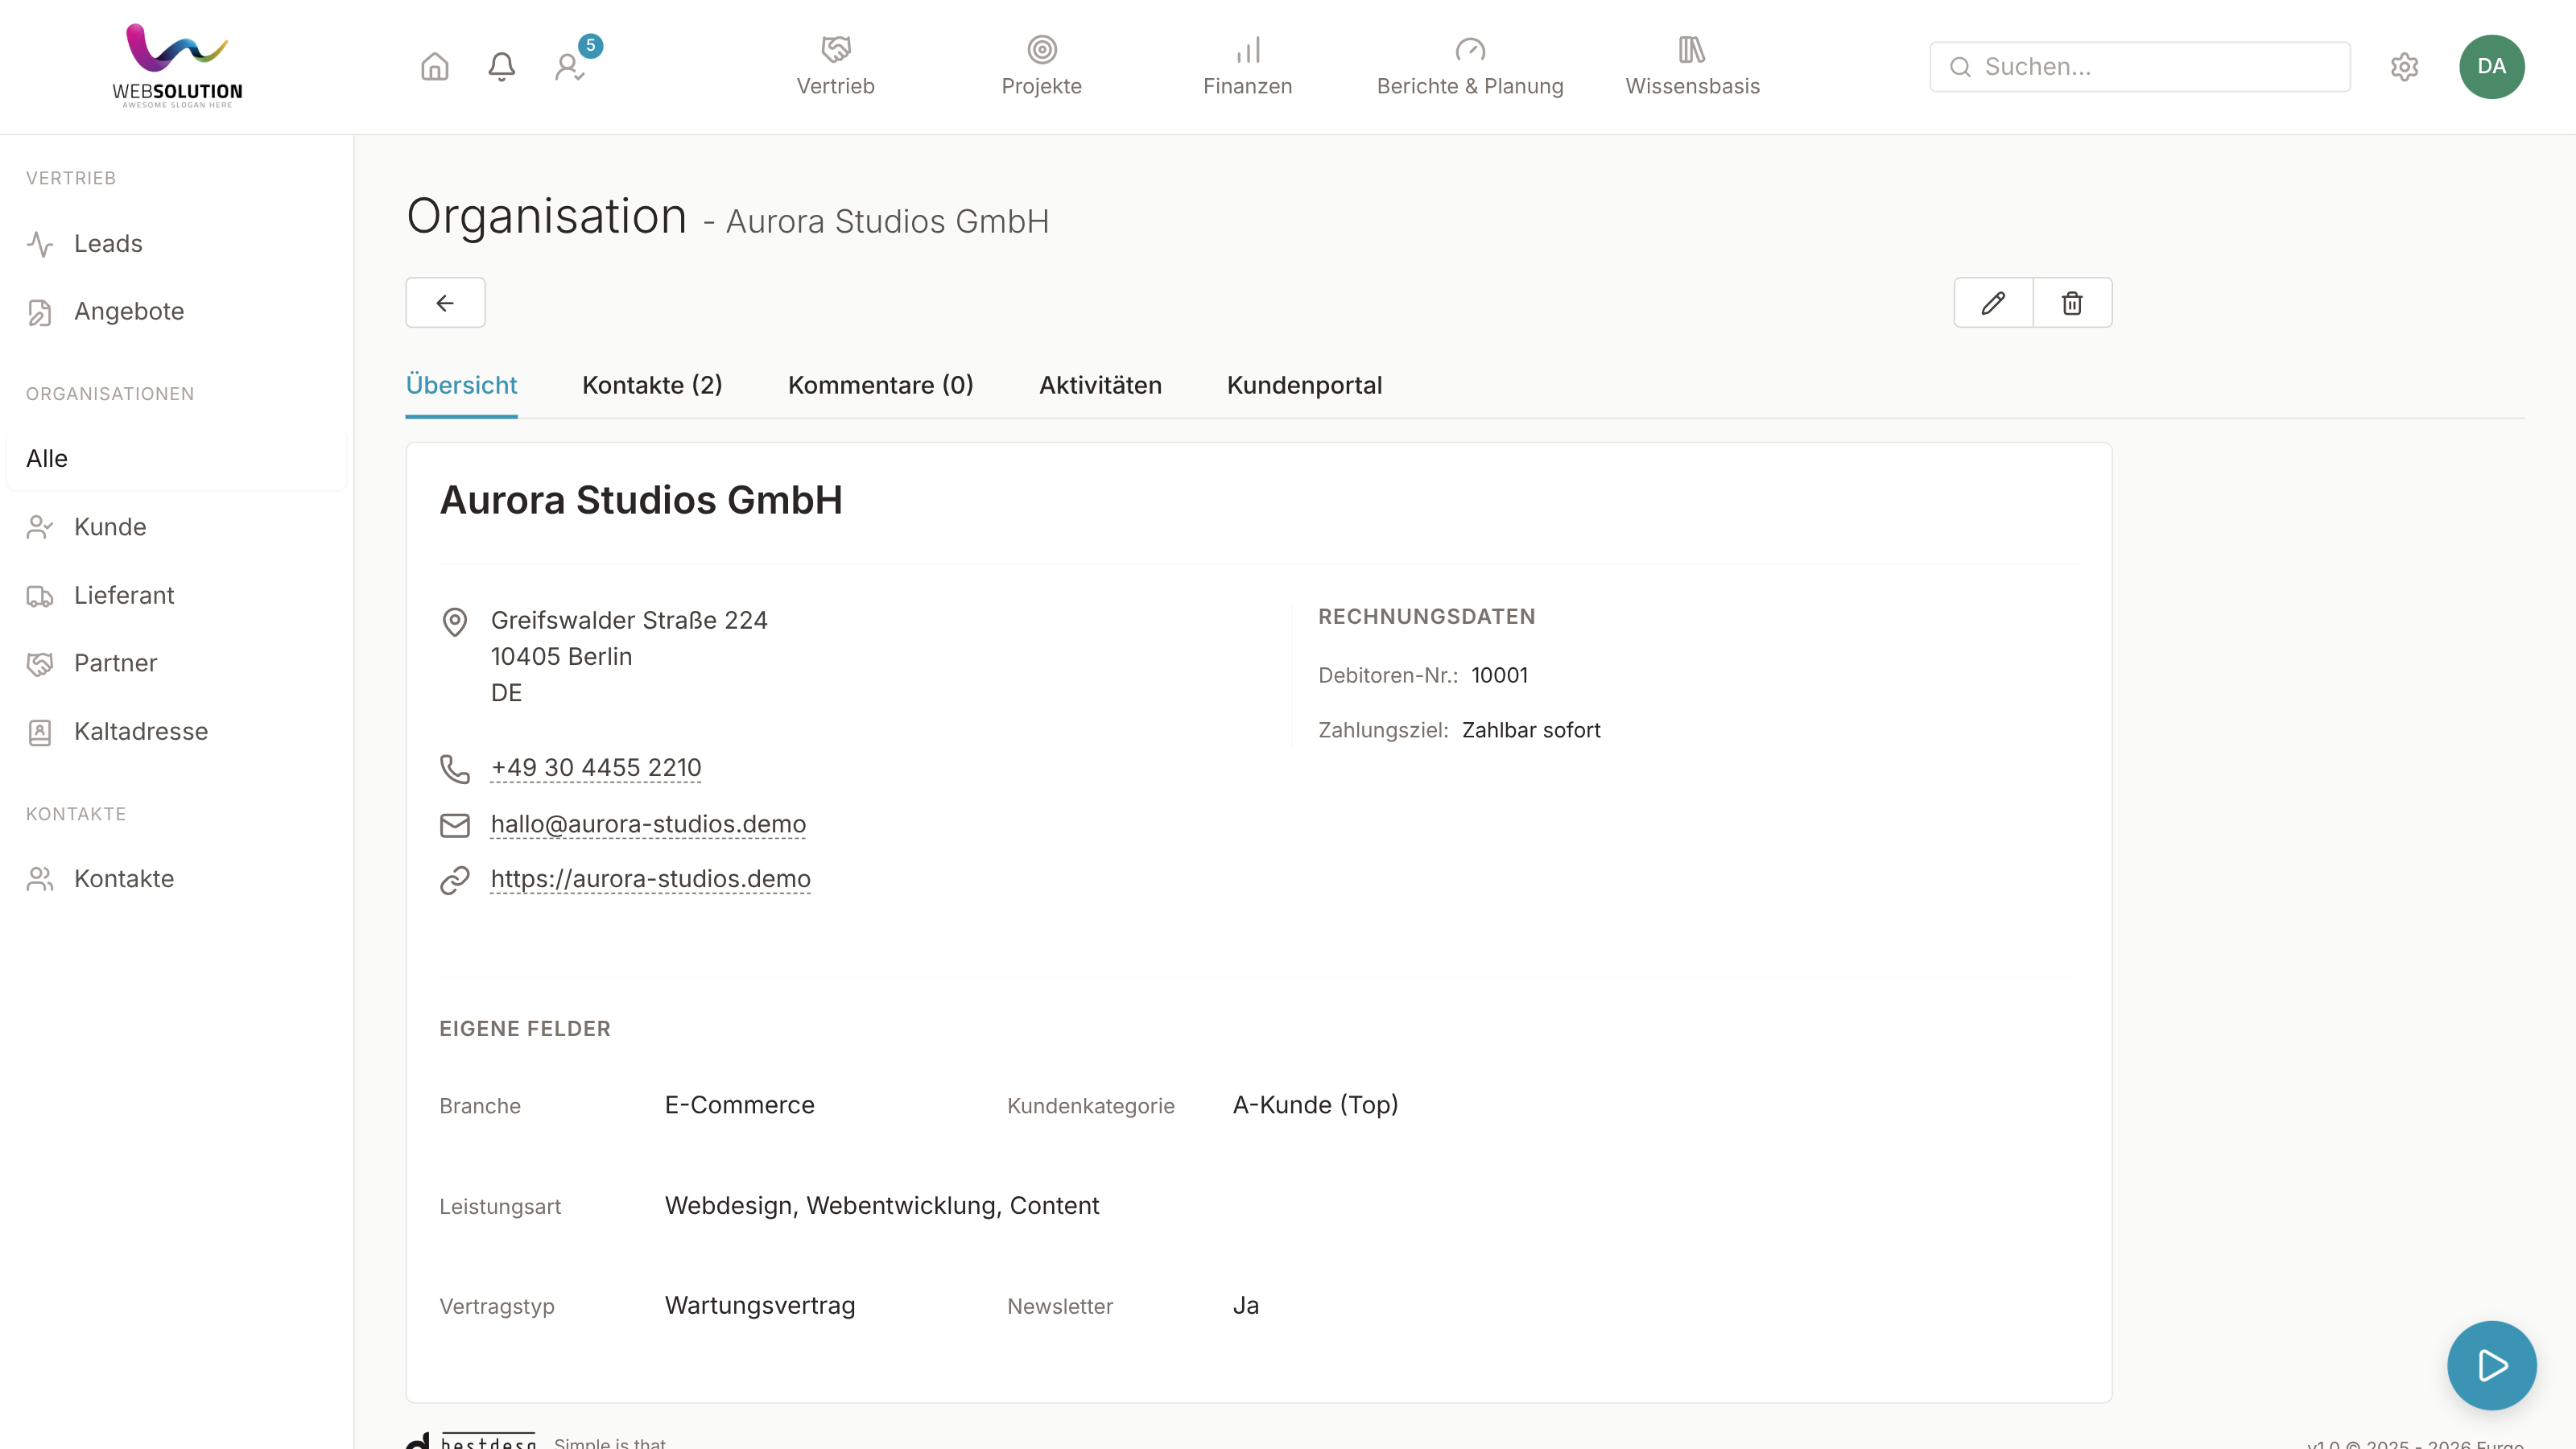Open the Wissensbasis menu
The height and width of the screenshot is (1449, 2576).
1692,66
